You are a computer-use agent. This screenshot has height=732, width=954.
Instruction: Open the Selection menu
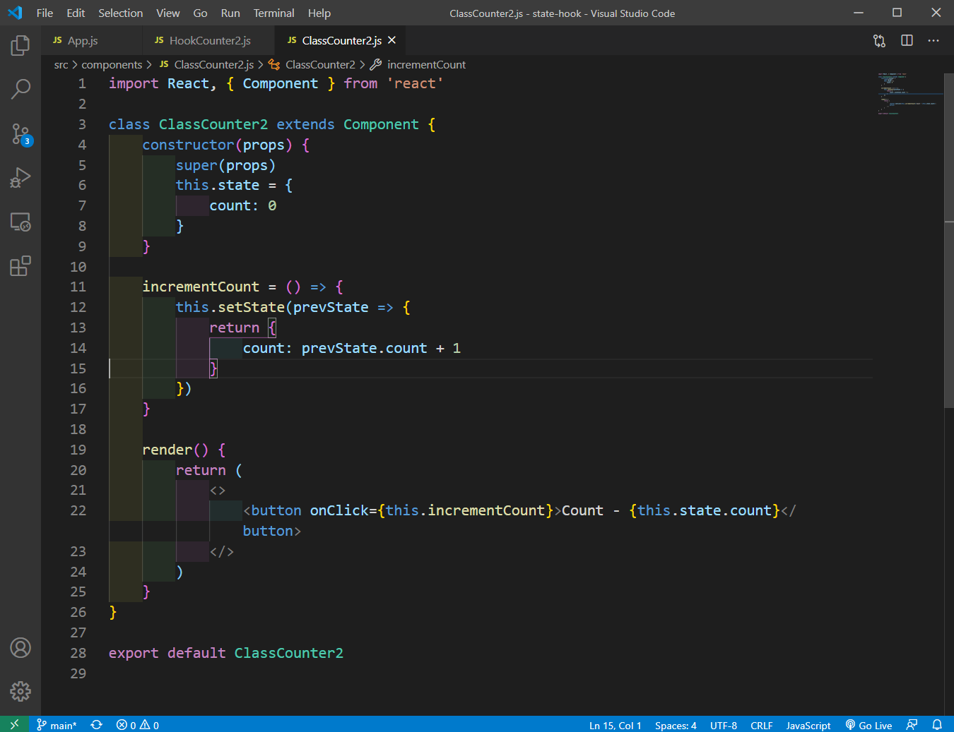click(x=121, y=13)
